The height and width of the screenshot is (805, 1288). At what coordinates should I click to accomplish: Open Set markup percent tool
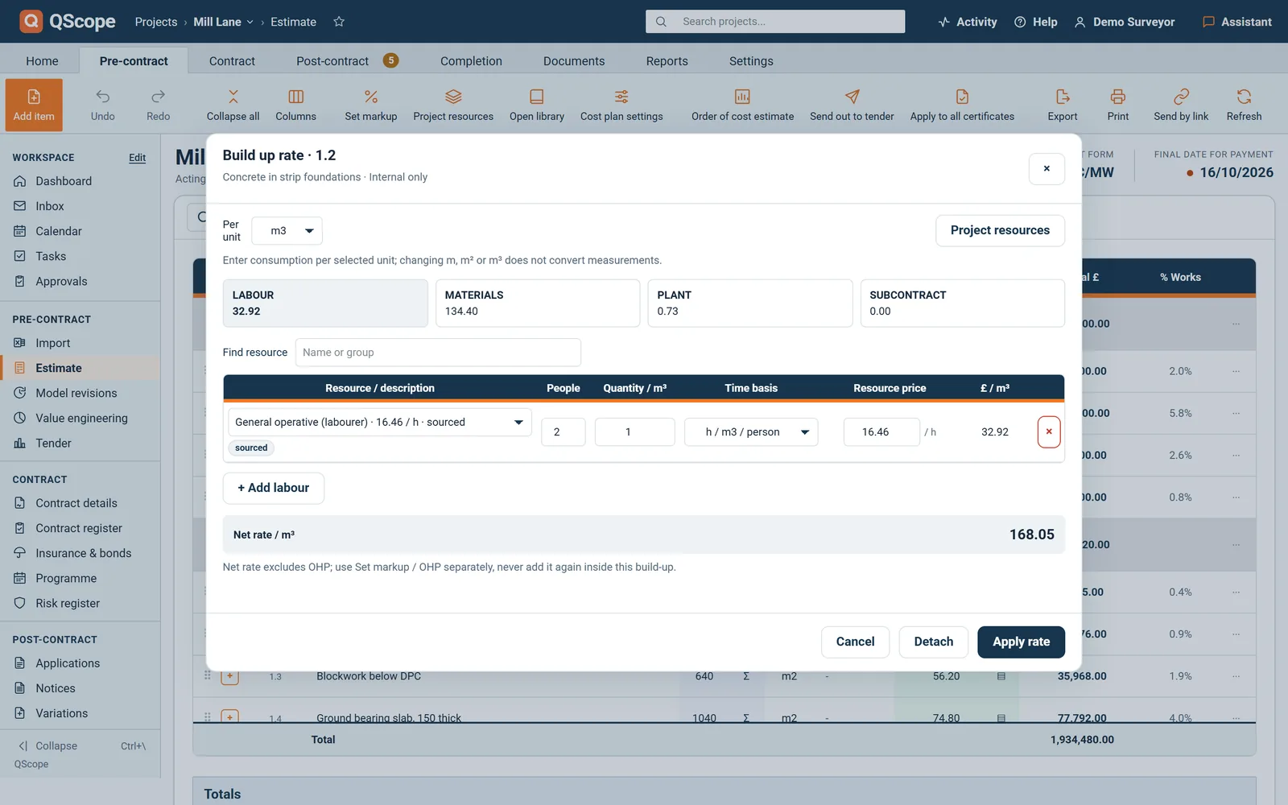tap(370, 105)
